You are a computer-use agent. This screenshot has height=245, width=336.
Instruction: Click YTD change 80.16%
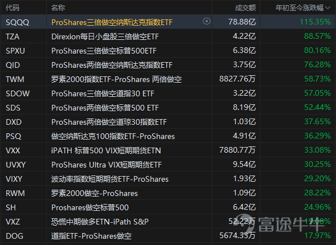point(317,50)
